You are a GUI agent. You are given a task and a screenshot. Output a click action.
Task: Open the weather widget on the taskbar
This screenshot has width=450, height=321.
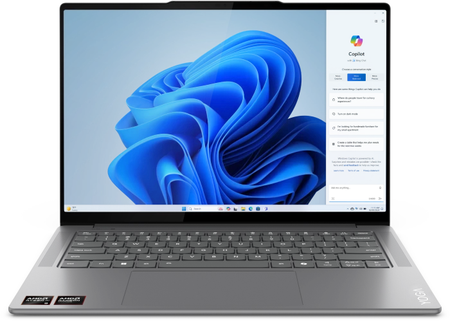coord(72,208)
